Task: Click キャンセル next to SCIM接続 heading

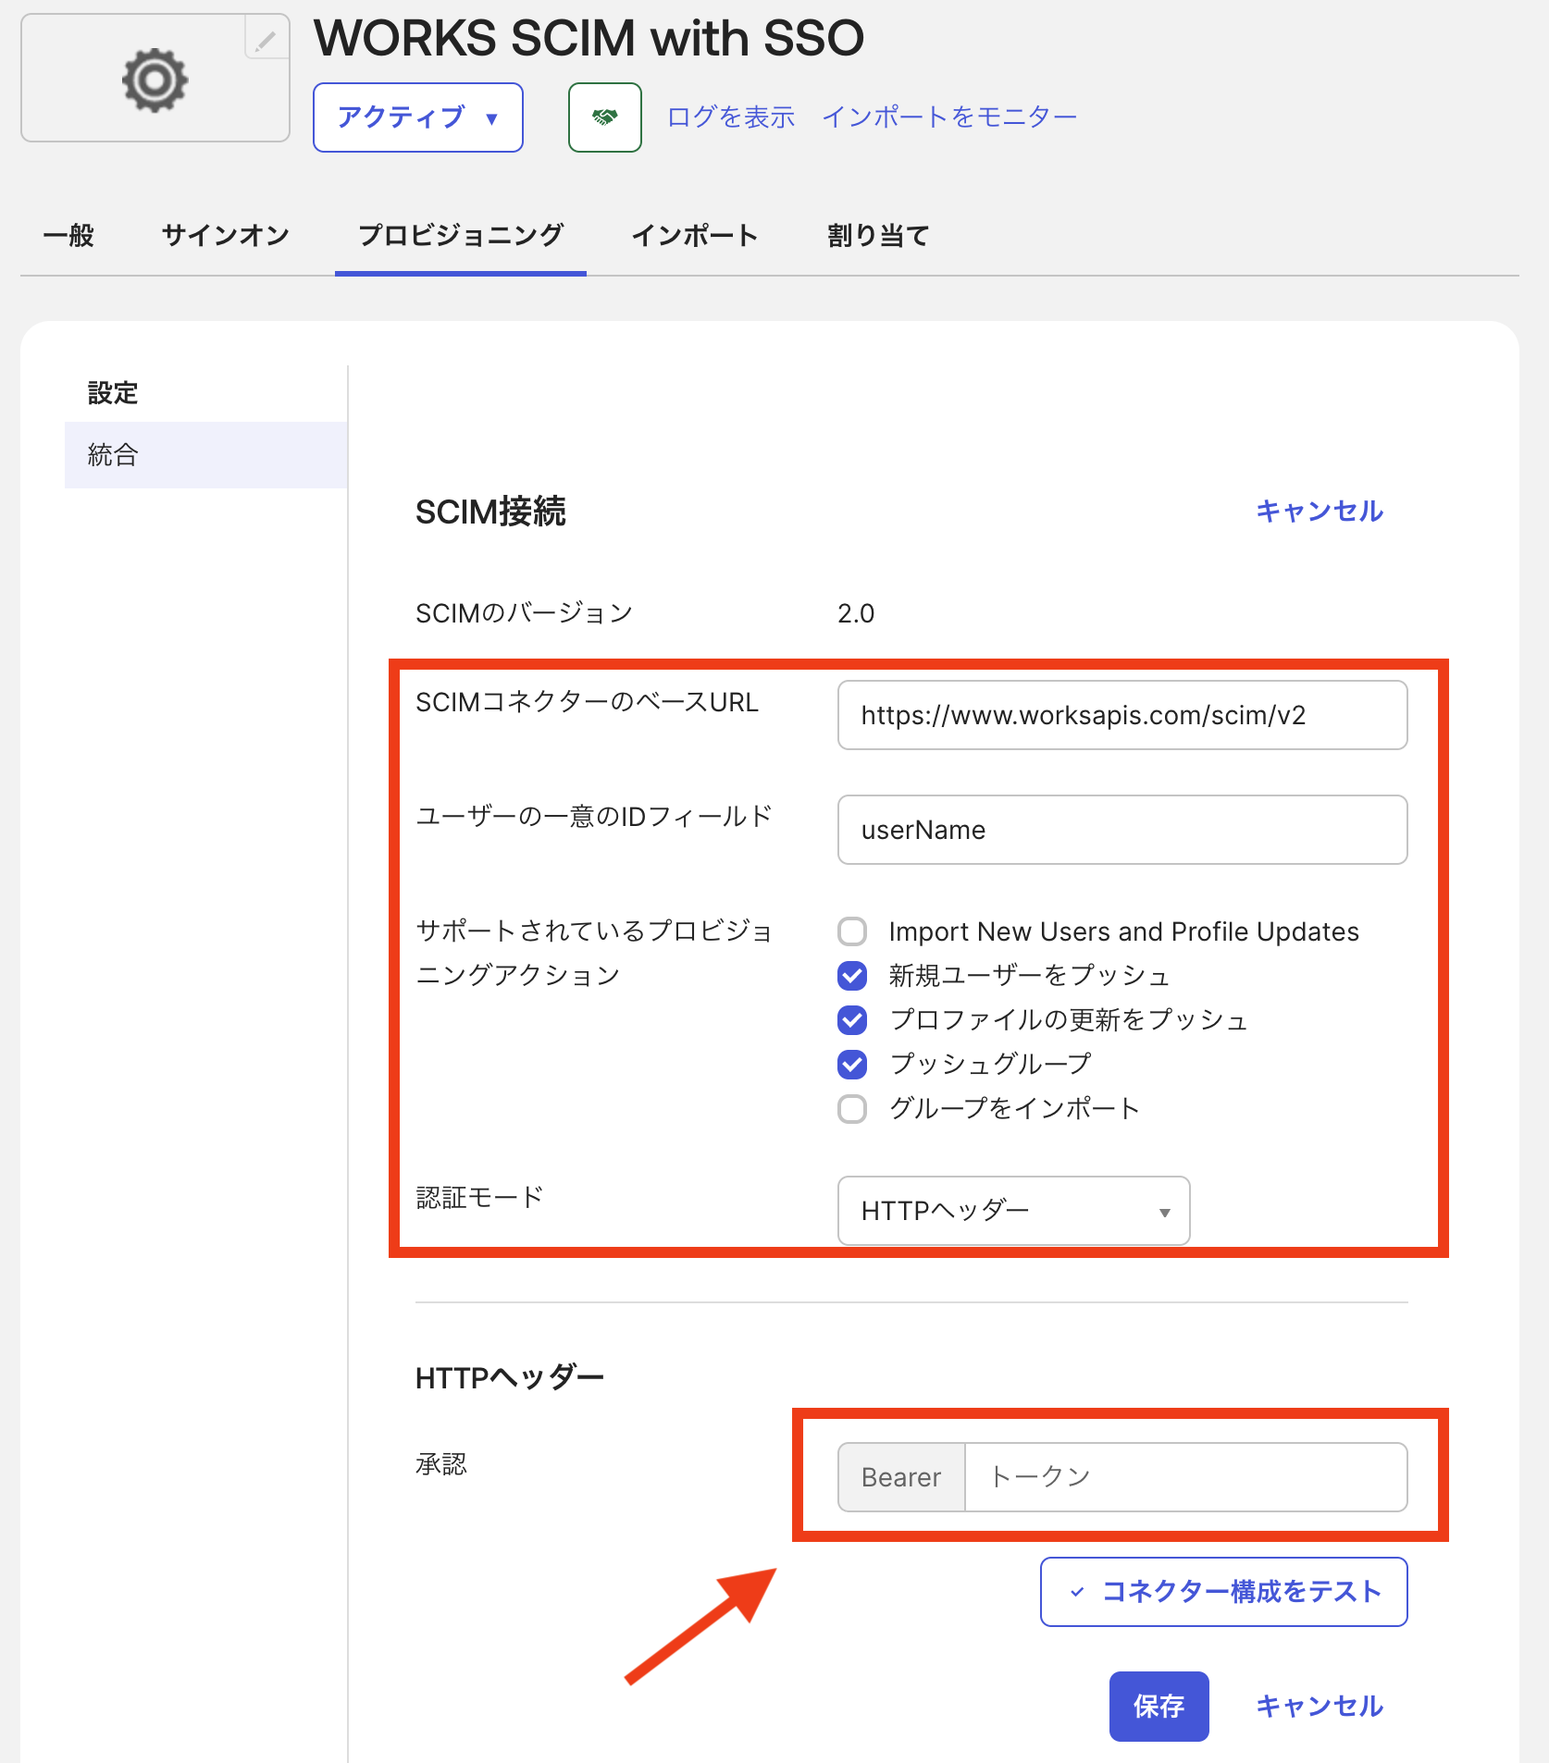Action: (x=1320, y=512)
